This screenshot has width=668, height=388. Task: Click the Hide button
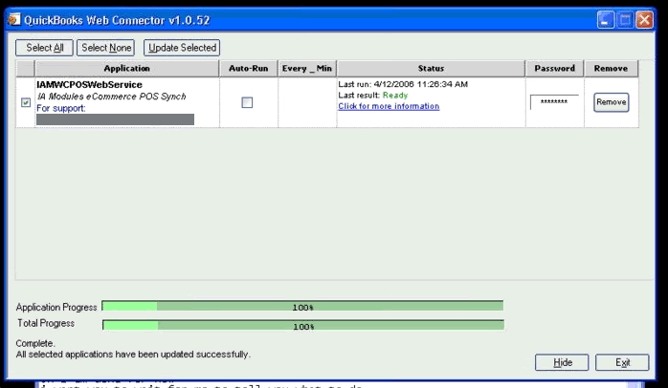click(562, 362)
